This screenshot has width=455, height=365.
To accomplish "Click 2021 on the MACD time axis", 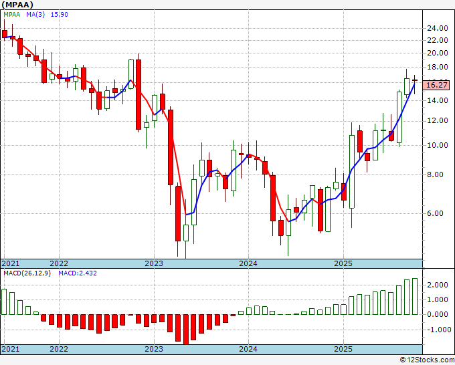I will coord(11,349).
